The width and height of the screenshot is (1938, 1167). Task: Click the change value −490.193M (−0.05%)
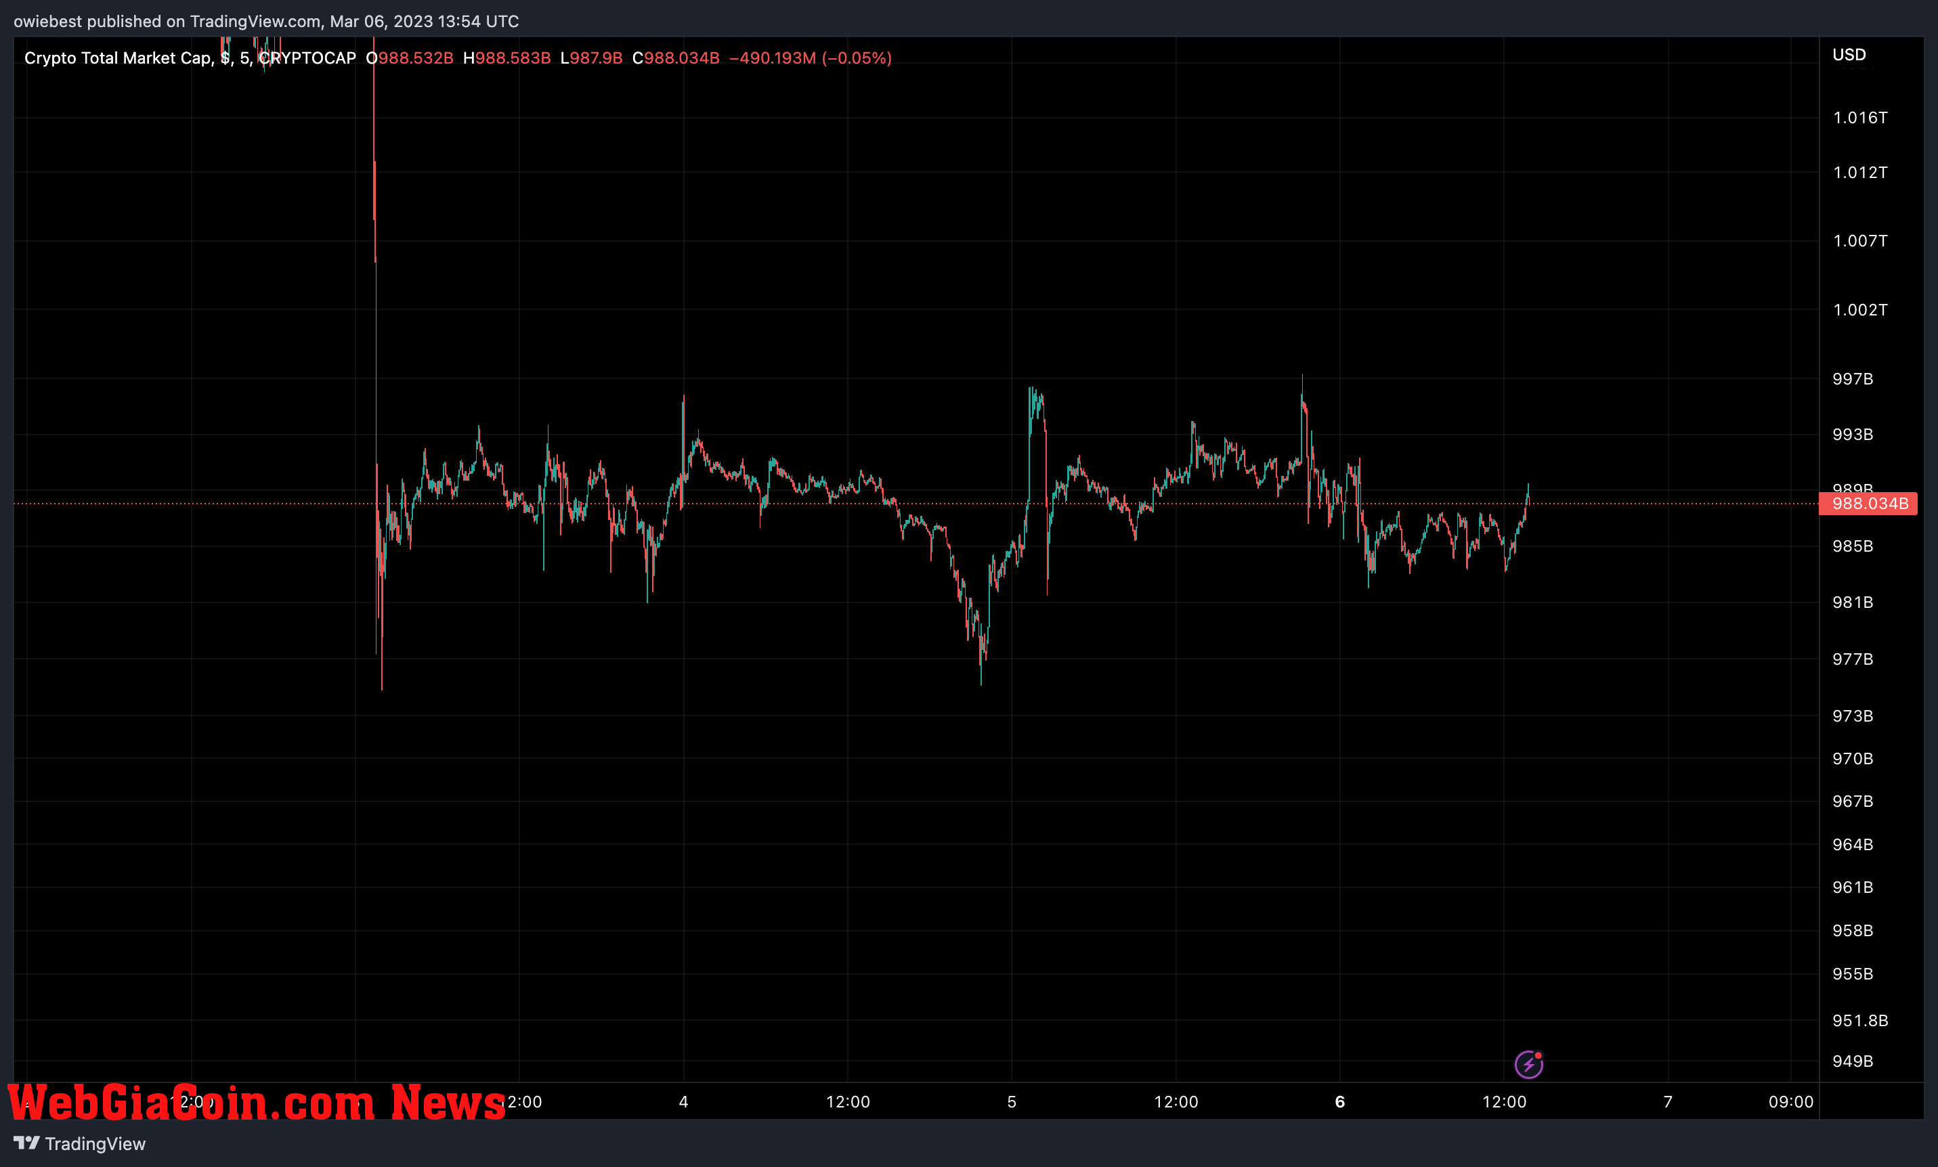810,58
